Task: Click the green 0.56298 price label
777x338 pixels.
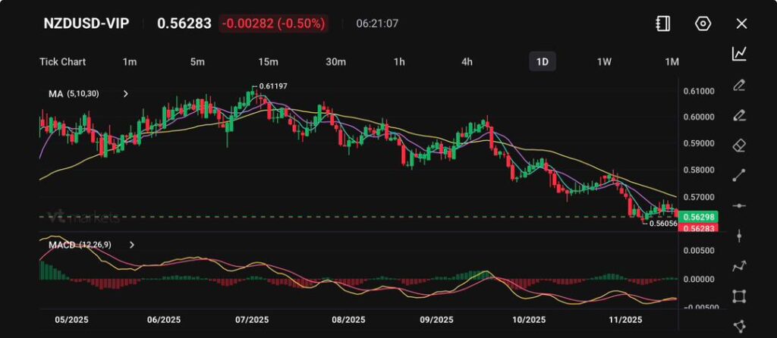Action: click(697, 218)
